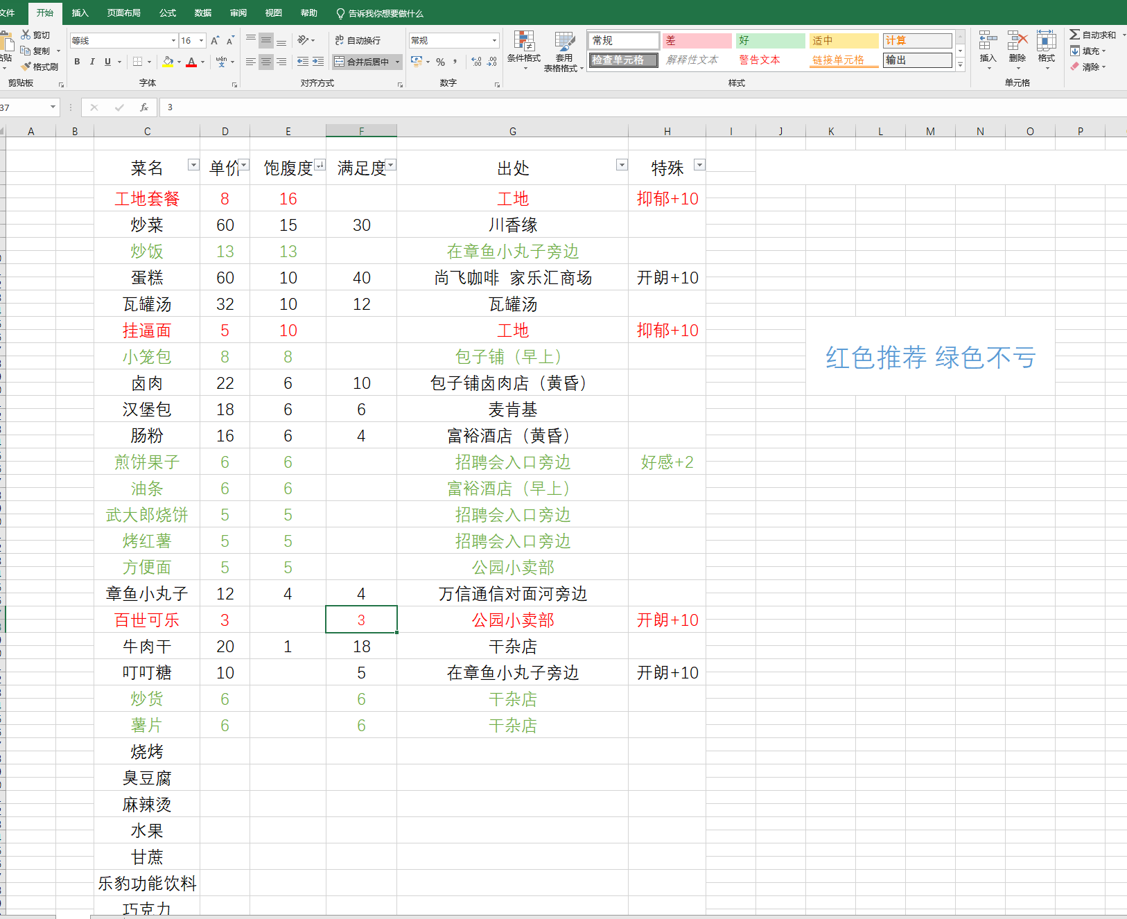
Task: Apply yellow fill color to the cell
Action: coord(168,62)
